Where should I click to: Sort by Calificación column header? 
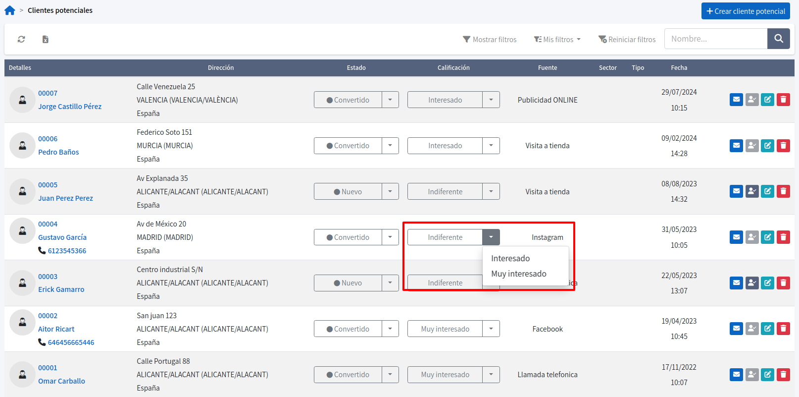tap(453, 68)
